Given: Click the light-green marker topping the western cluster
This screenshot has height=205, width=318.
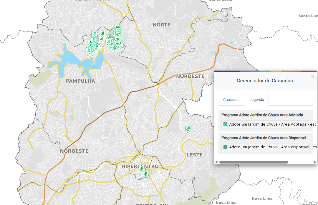Looking at the screenshot, I should pos(95,34).
